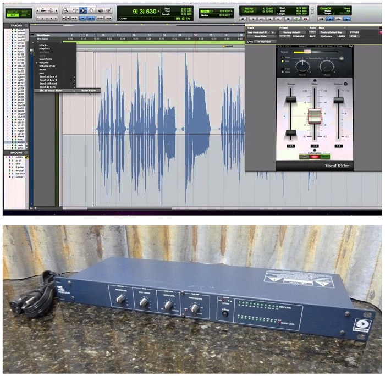Open the 'no key input' selector
The width and height of the screenshot is (385, 376).
tap(266, 41)
